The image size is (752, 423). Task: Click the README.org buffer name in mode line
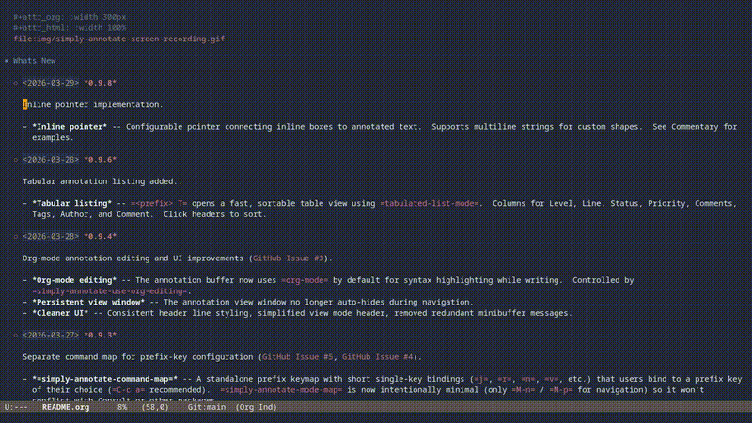pos(66,407)
